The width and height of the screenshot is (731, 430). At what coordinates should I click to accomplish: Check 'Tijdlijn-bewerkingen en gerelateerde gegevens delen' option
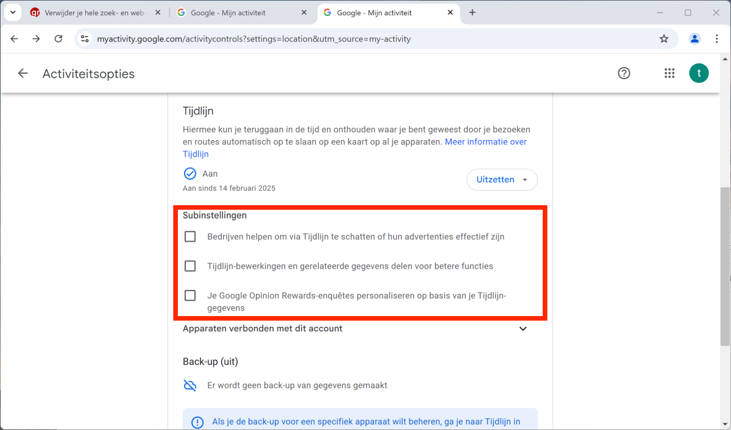click(190, 266)
